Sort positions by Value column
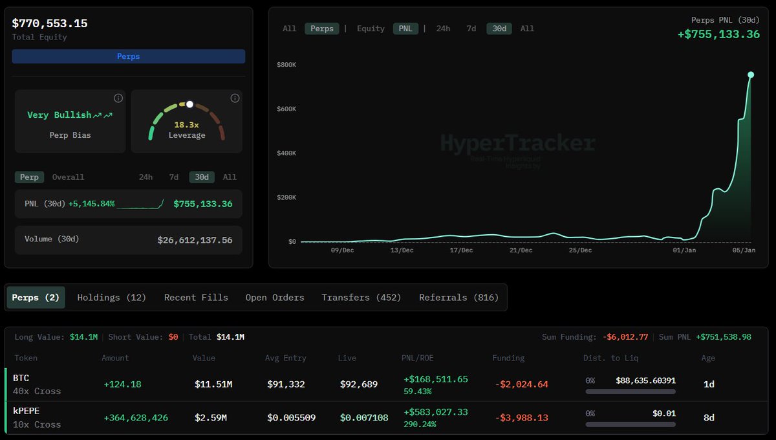776x440 pixels. point(204,358)
